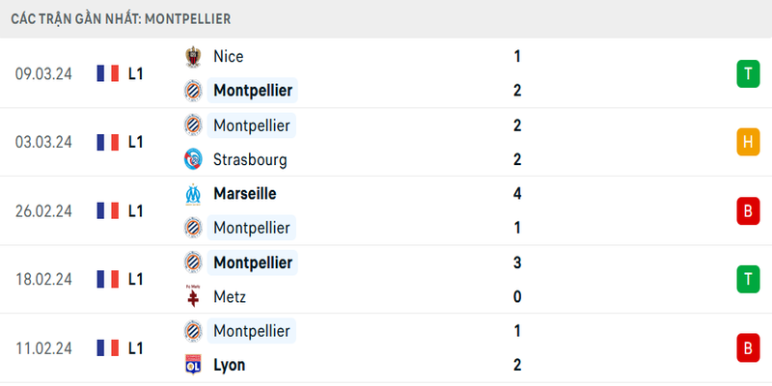Image resolution: width=772 pixels, height=386 pixels.
Task: Click the red B badge for Lyon match
Action: [x=747, y=347]
